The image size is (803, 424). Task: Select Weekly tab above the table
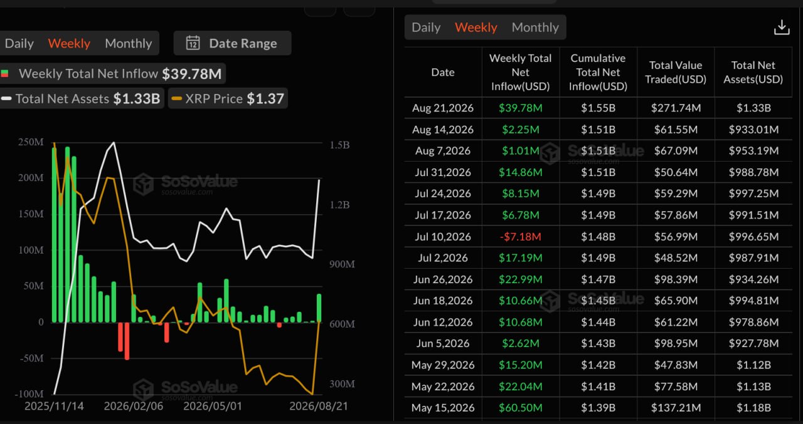476,27
